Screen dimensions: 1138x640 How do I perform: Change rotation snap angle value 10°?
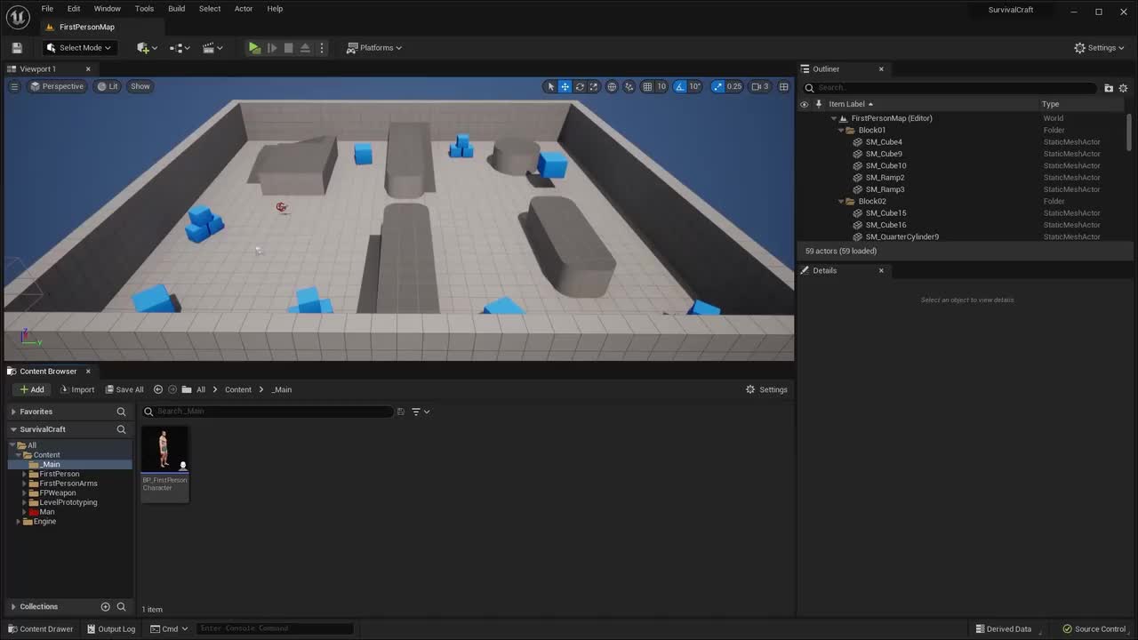[695, 86]
